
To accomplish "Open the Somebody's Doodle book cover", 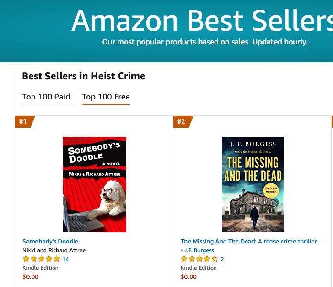I will click(x=94, y=185).
